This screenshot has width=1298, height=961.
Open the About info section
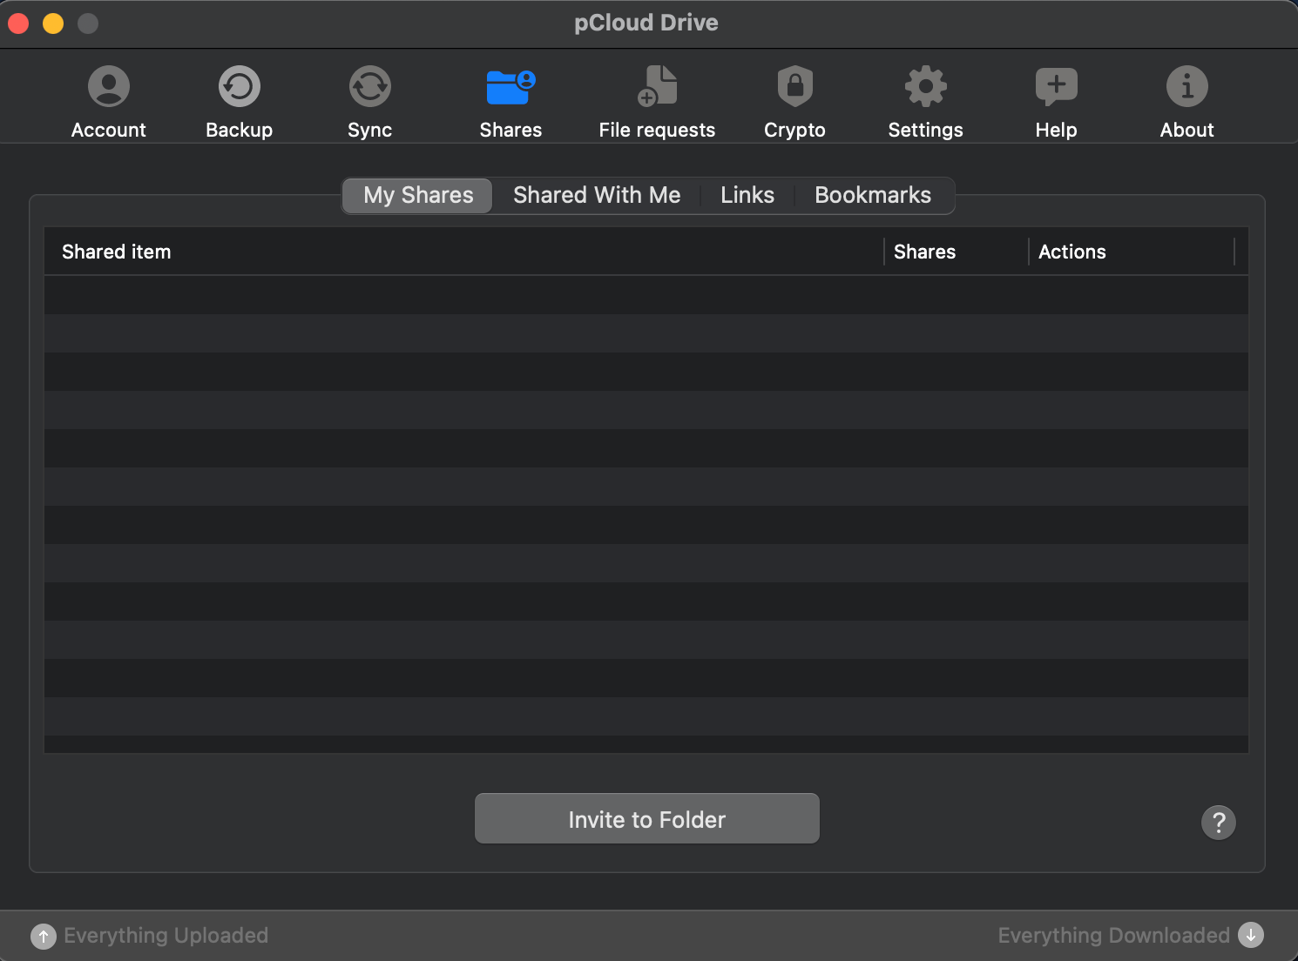1186,102
